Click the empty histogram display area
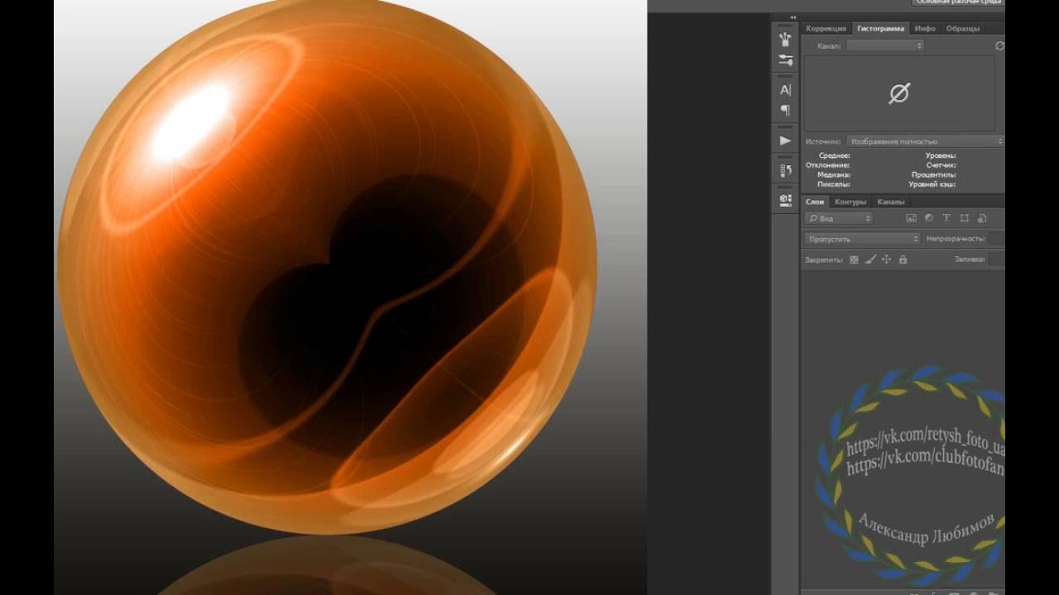 click(x=899, y=93)
